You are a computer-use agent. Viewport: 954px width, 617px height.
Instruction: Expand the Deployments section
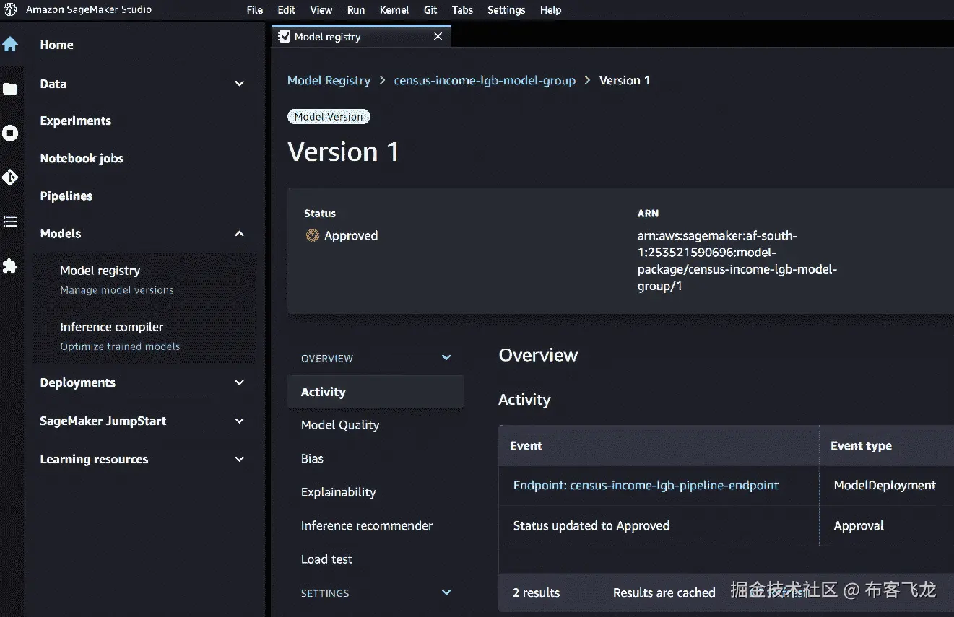tap(239, 382)
